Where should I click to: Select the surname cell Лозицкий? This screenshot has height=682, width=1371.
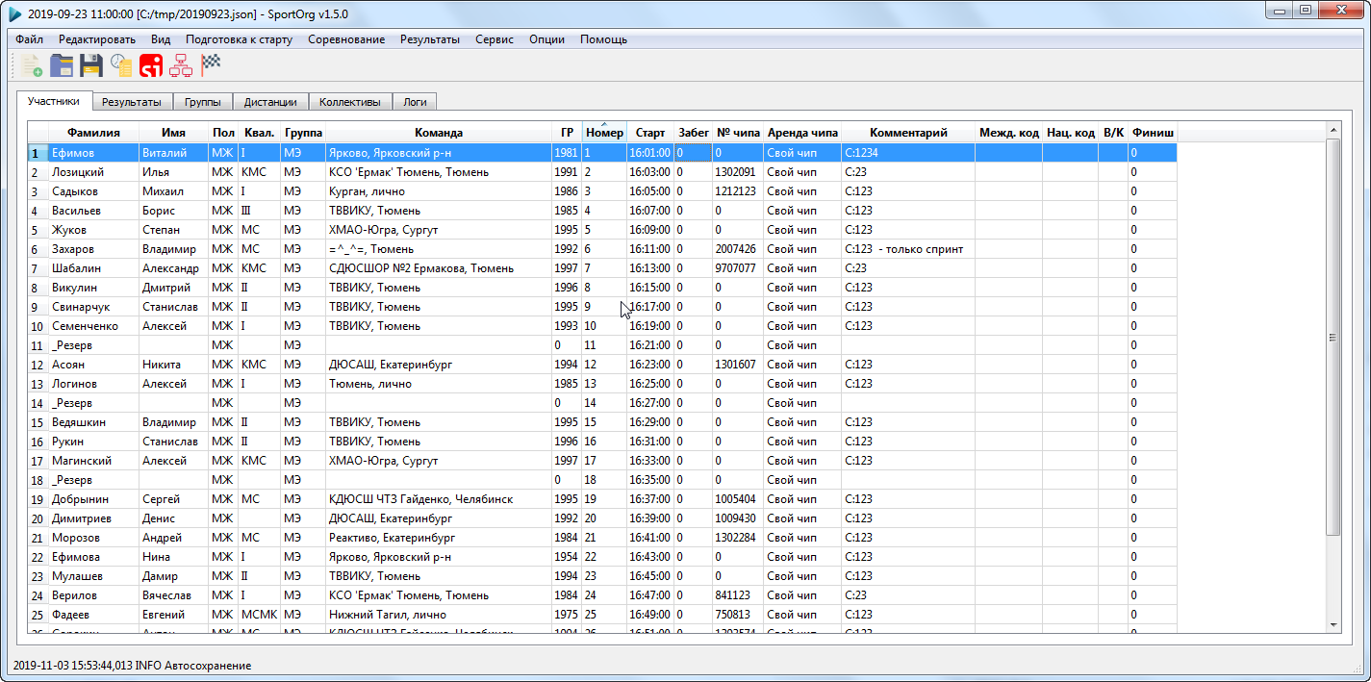(x=93, y=172)
